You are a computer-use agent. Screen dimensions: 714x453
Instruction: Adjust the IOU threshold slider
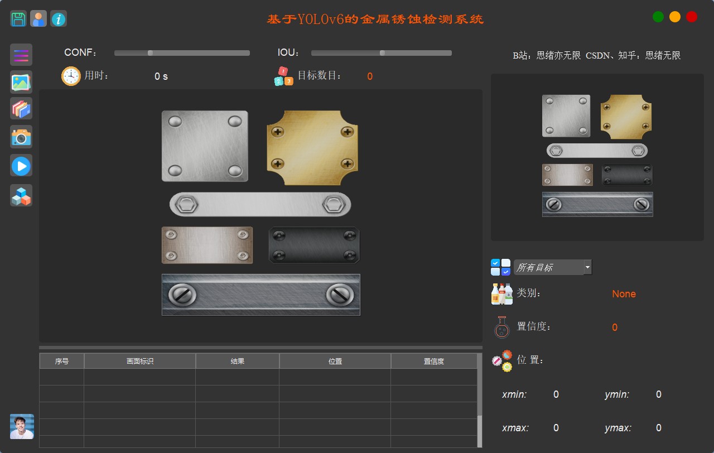pyautogui.click(x=382, y=53)
